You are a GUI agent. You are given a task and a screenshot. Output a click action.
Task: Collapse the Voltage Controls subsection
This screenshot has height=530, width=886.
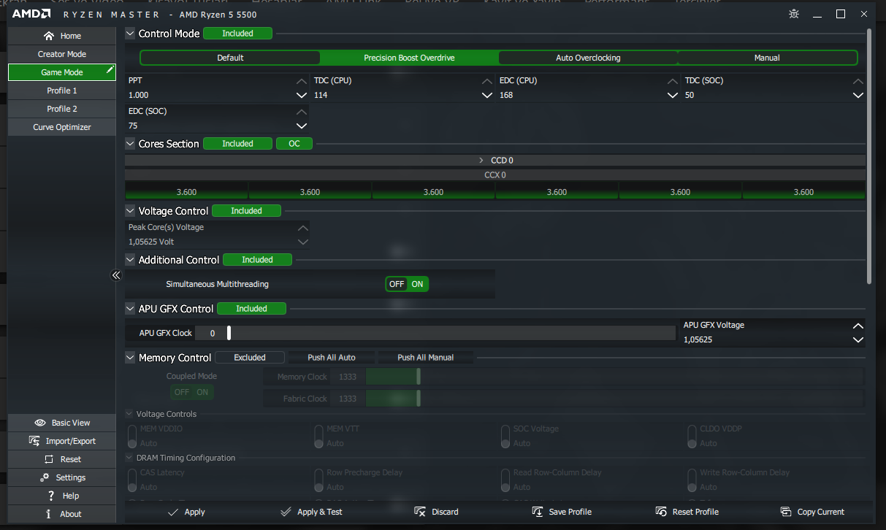(x=129, y=414)
